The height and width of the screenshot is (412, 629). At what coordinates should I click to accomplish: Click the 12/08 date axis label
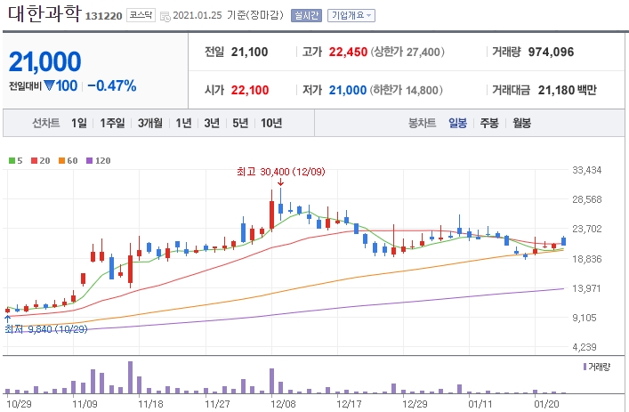pyautogui.click(x=283, y=404)
